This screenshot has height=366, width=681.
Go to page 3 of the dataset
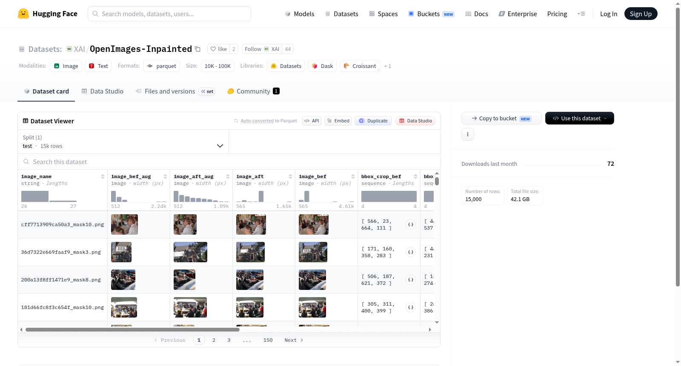pos(229,340)
